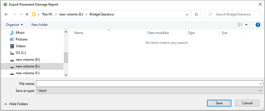
Task: Click the OS (C:) drive icon
Action: pos(12,53)
